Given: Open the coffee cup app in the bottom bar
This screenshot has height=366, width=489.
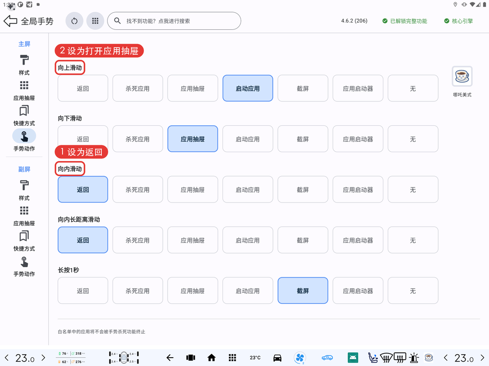Looking at the screenshot, I should point(429,358).
